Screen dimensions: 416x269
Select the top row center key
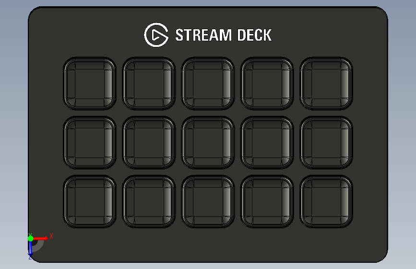point(208,83)
